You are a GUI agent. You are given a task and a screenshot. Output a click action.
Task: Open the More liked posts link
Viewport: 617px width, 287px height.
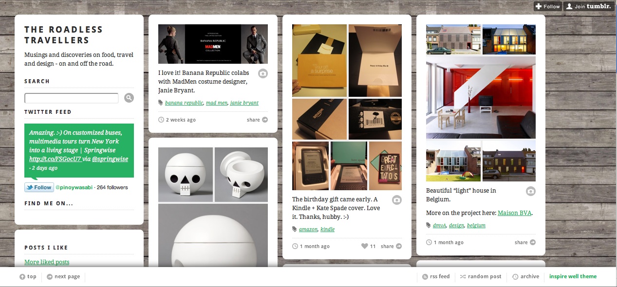point(47,262)
